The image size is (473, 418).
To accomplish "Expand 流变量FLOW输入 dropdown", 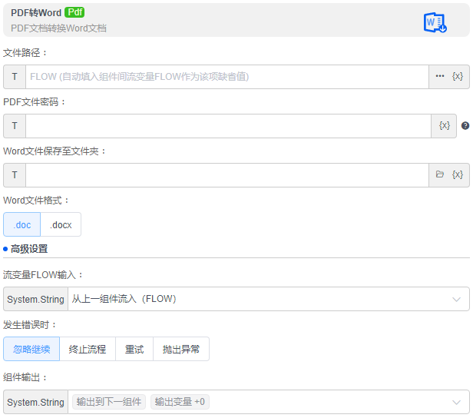I will 457,299.
